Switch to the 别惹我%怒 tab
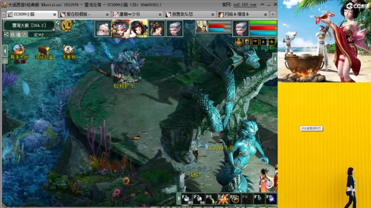 (190, 14)
